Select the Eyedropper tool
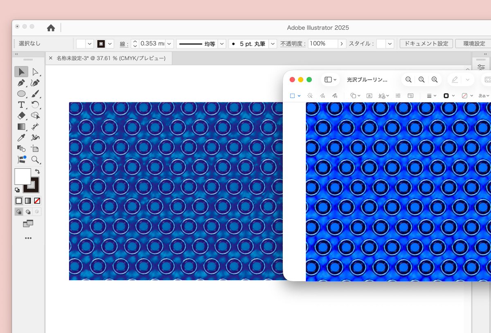 21,138
